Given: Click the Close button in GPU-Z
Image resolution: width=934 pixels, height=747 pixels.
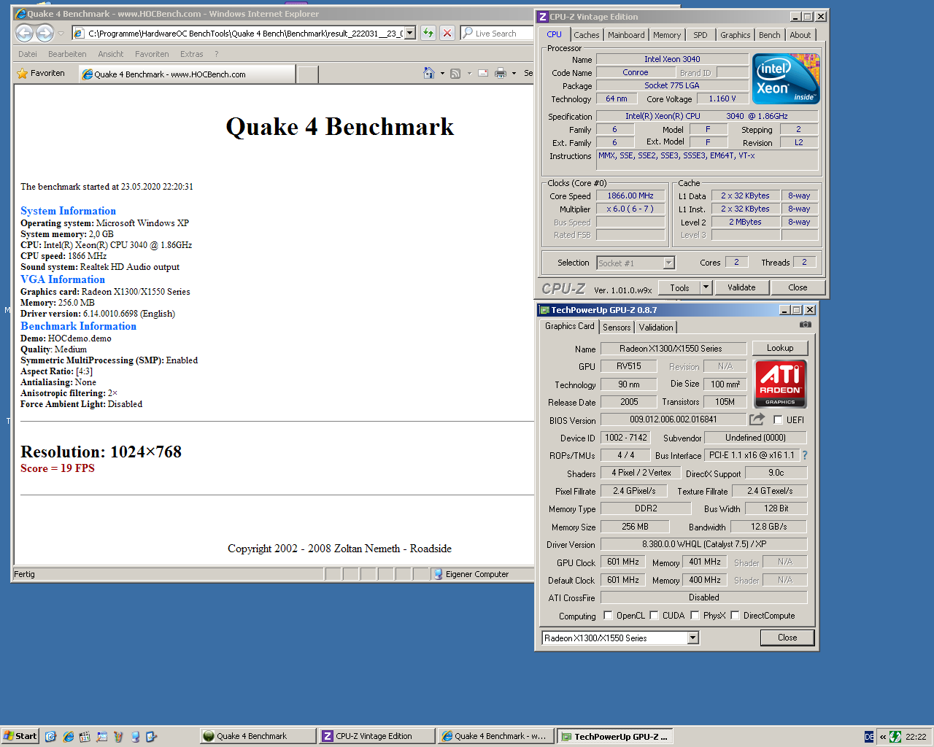Looking at the screenshot, I should coord(787,638).
